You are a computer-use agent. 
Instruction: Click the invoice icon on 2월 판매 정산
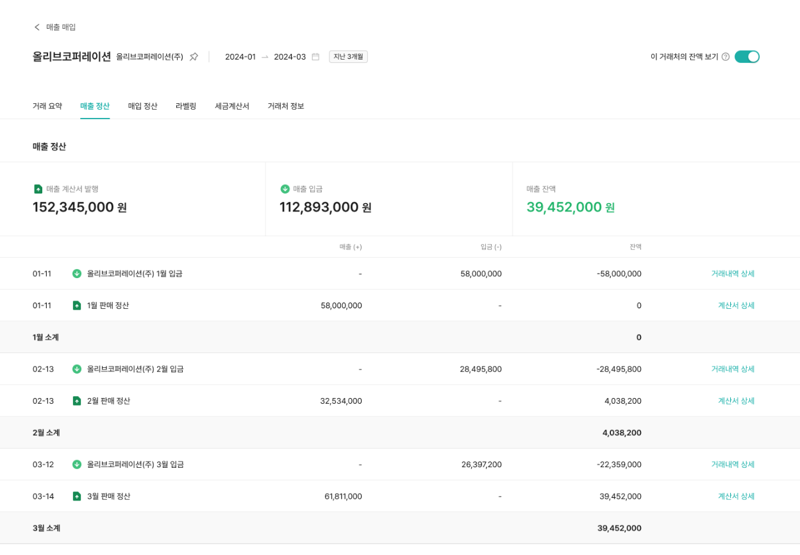[x=77, y=401]
